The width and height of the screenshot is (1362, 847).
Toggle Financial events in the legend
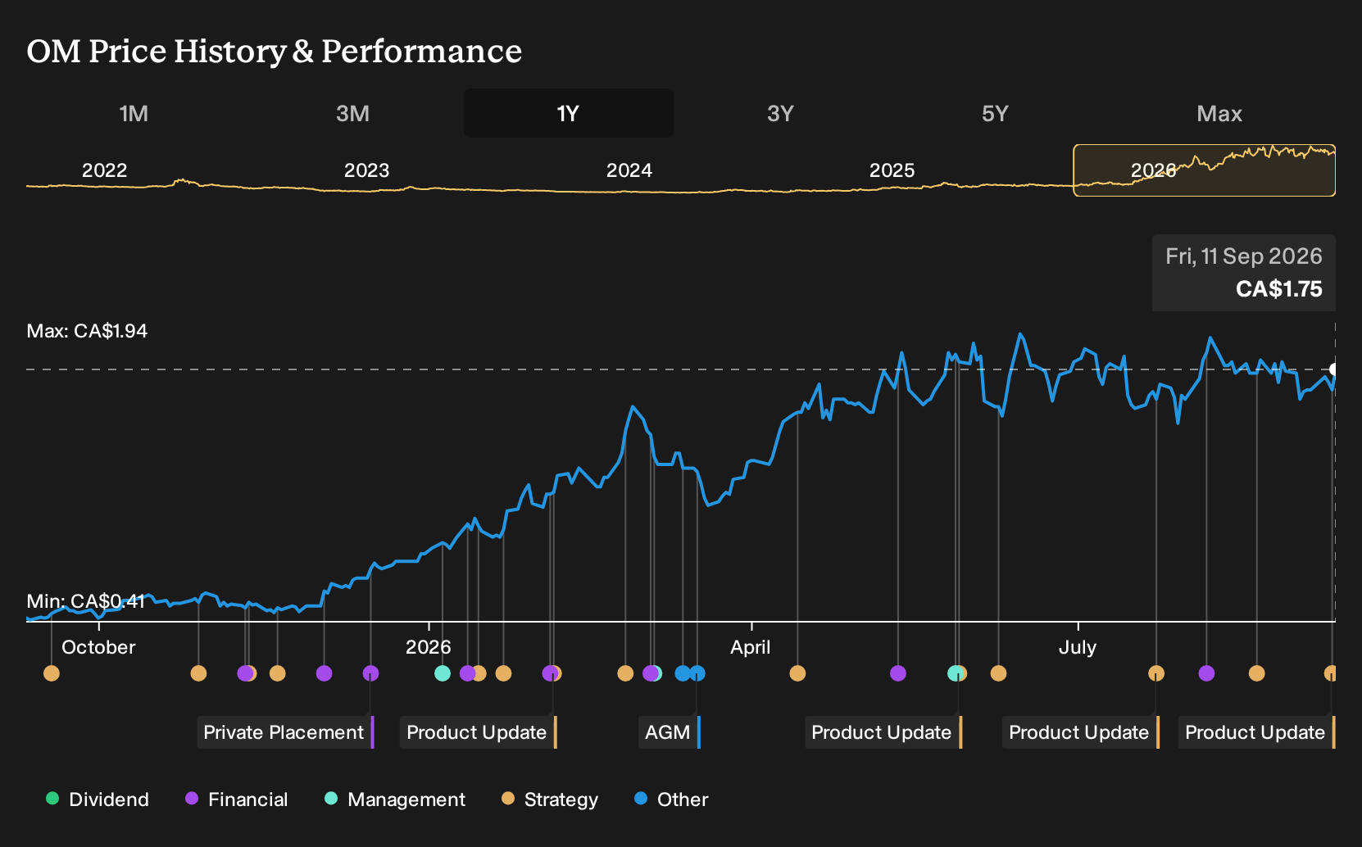[x=236, y=799]
